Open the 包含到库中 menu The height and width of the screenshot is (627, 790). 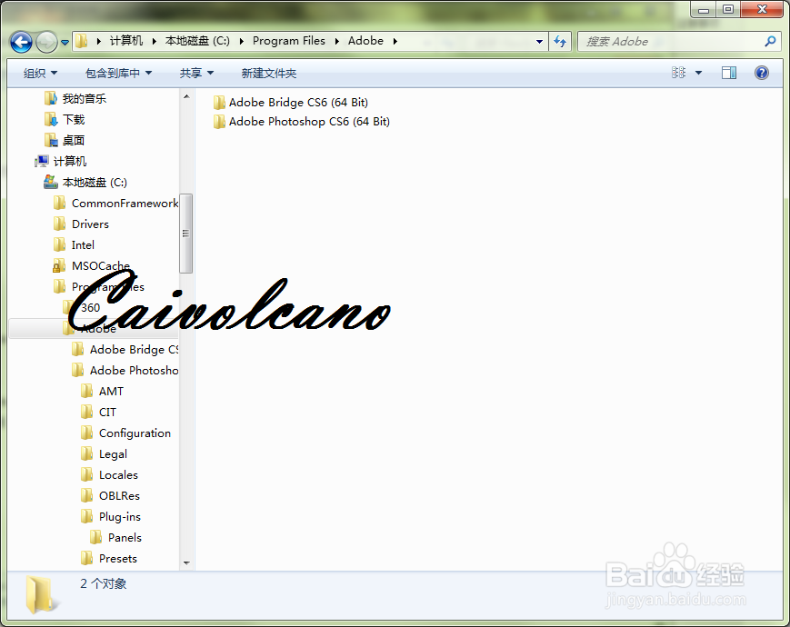tap(118, 74)
